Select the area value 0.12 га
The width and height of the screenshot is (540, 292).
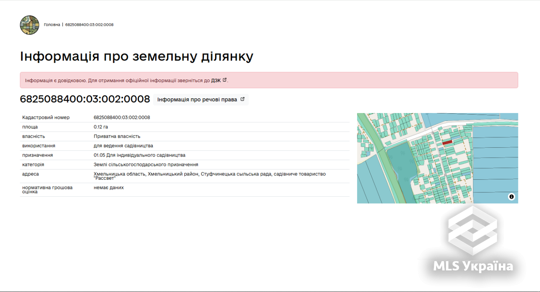tap(101, 127)
